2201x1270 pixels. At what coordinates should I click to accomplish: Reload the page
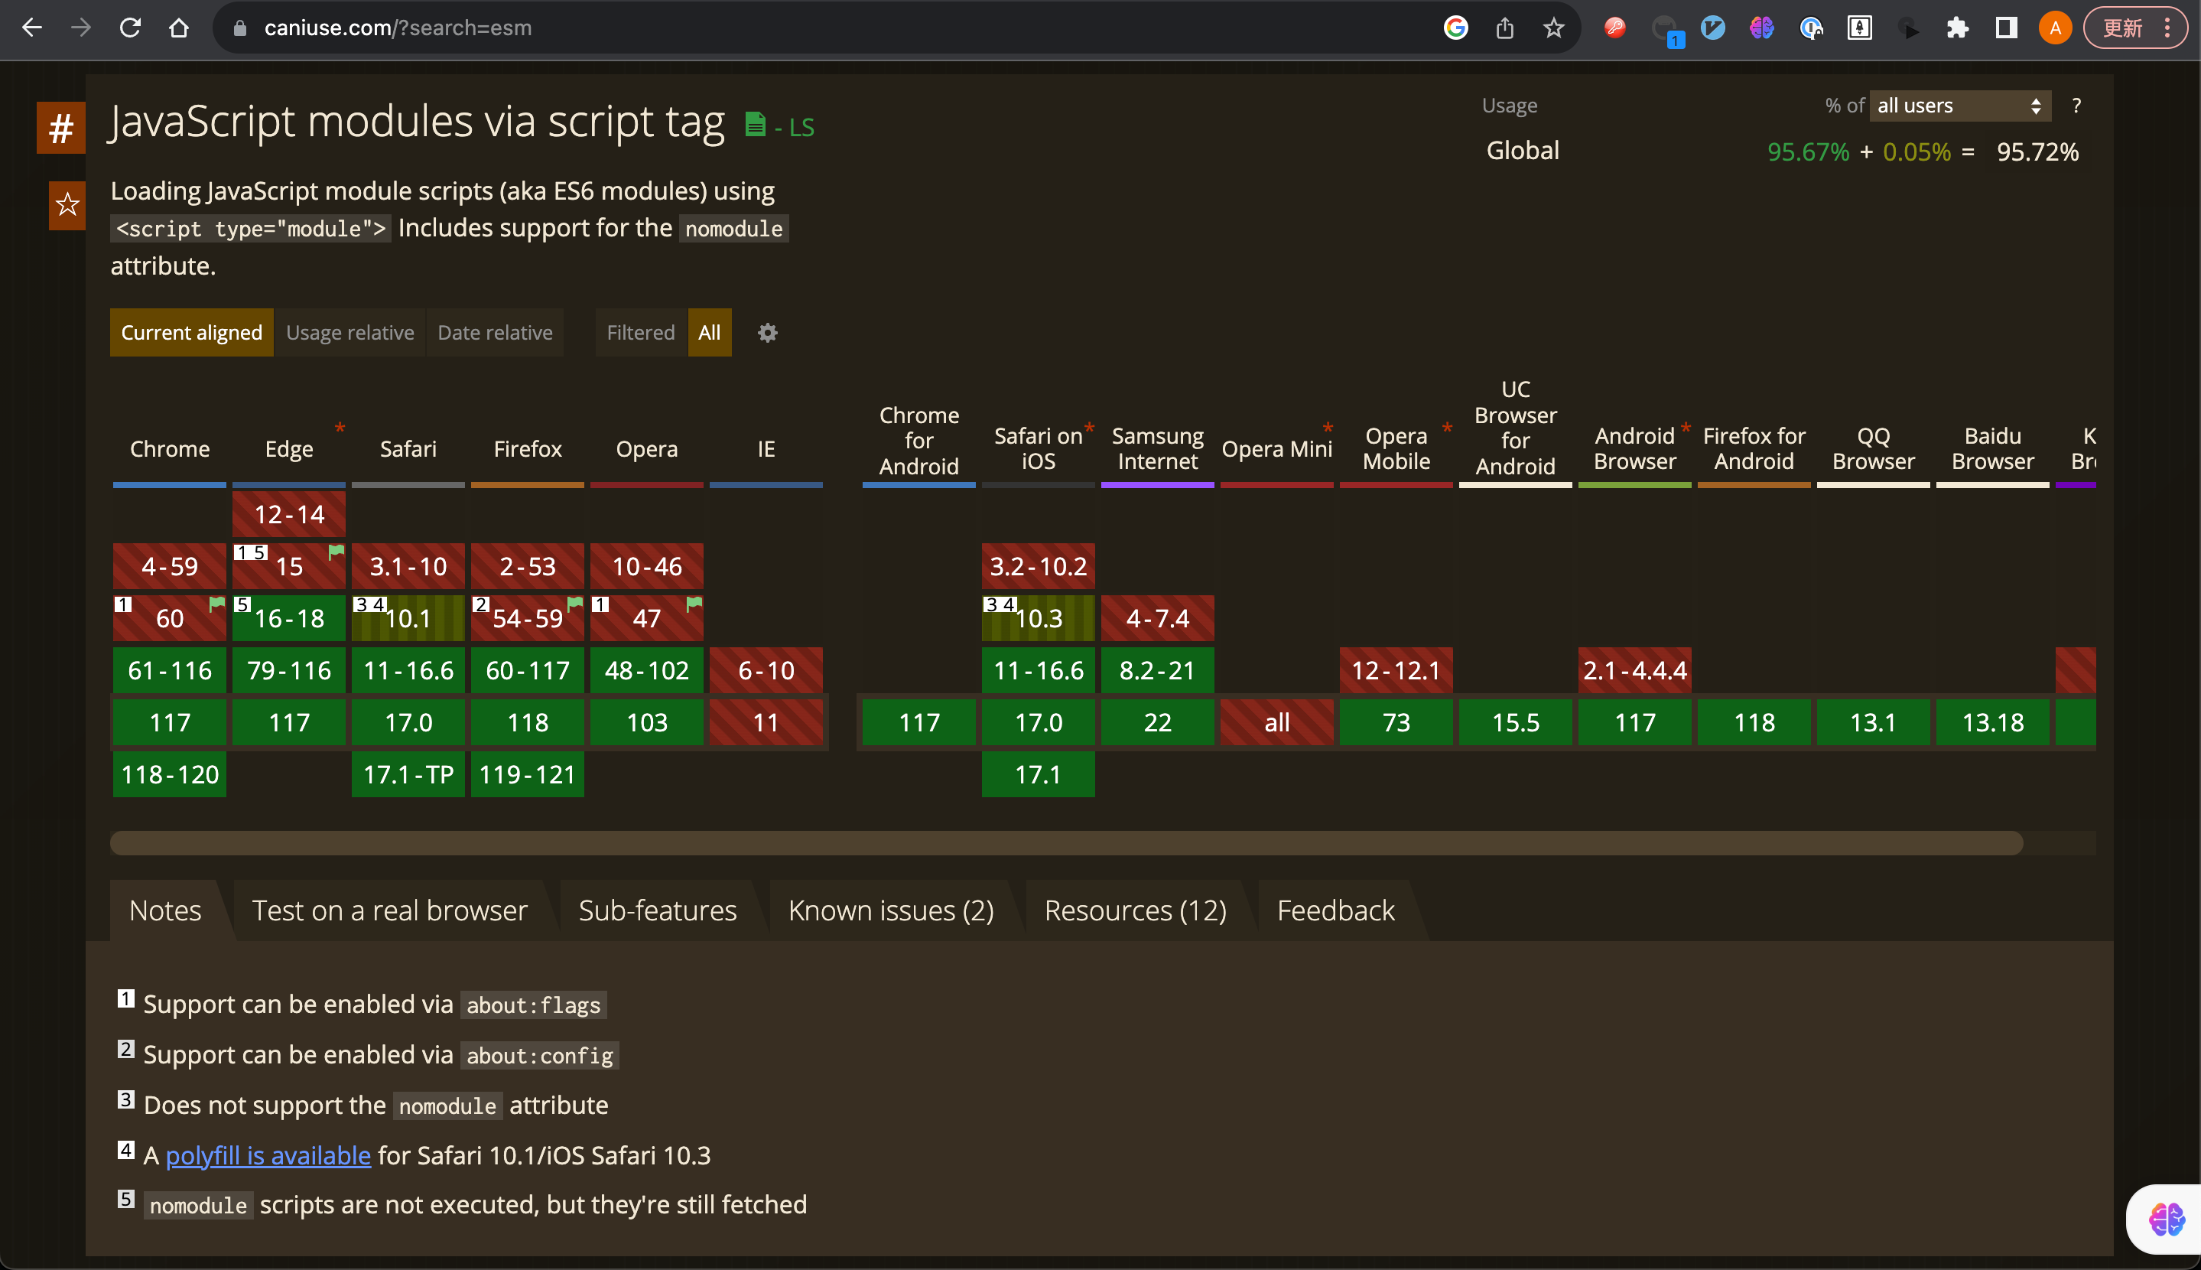pyautogui.click(x=130, y=28)
